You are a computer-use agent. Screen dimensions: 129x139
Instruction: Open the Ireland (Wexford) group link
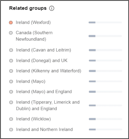33,22
